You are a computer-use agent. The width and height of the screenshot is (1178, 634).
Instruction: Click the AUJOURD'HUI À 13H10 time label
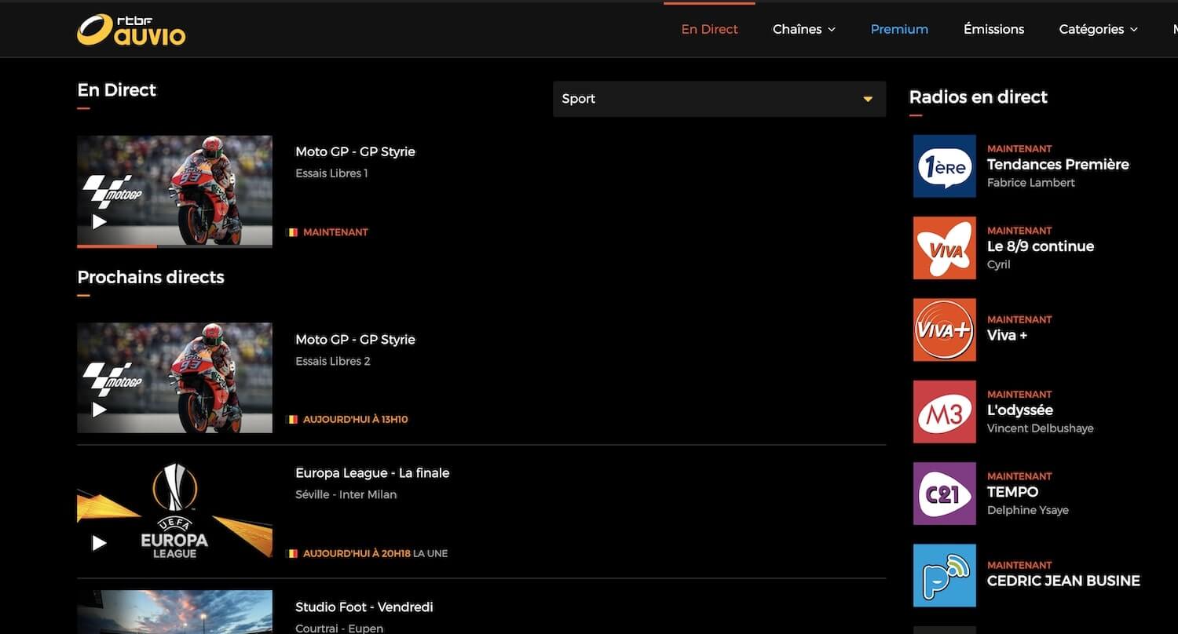click(356, 420)
